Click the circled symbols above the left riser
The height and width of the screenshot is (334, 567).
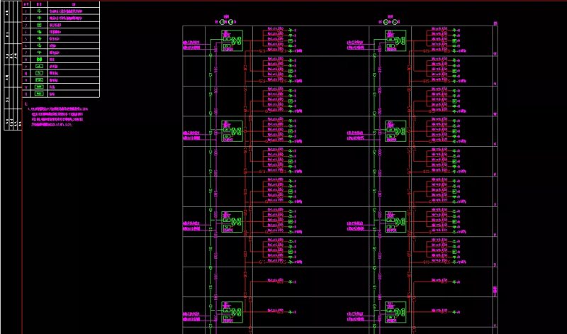[x=228, y=22]
